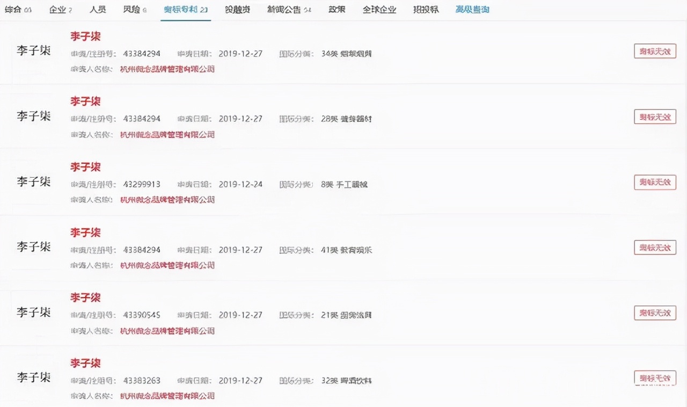Open red 李子柒 title in 41类 row
The height and width of the screenshot is (407, 687).
85,232
